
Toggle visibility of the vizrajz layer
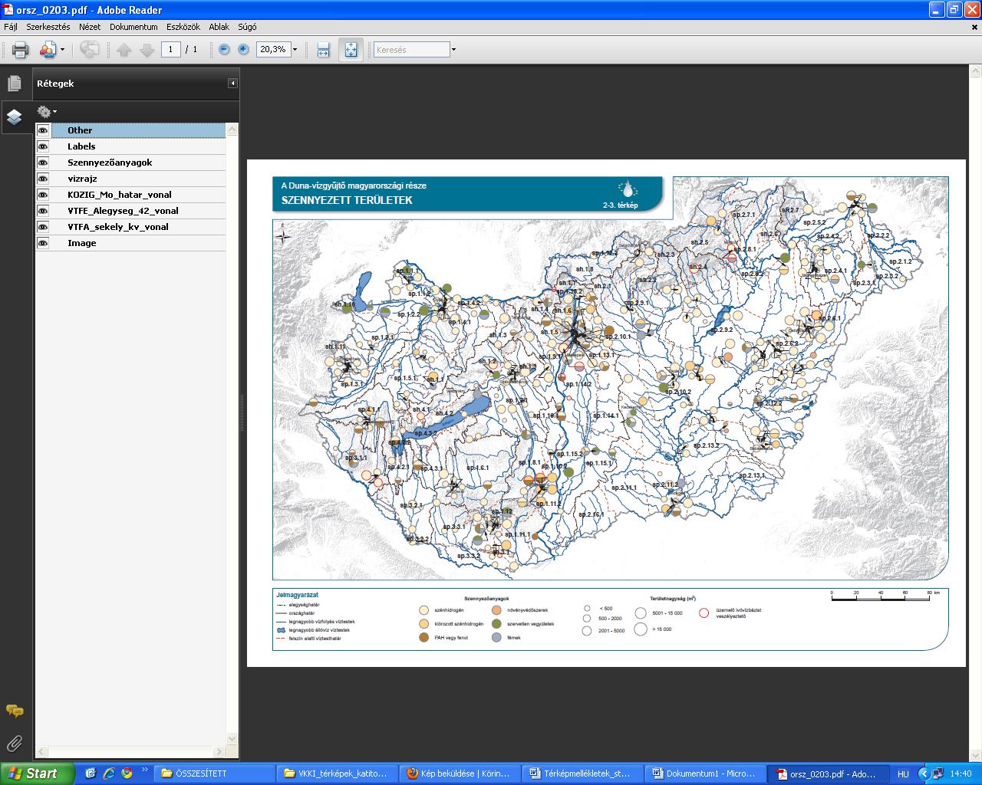43,179
